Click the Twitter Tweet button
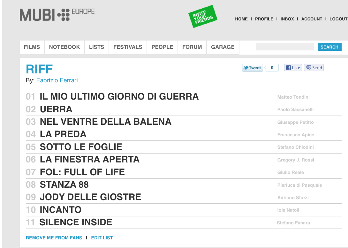348x248 pixels. coord(252,68)
